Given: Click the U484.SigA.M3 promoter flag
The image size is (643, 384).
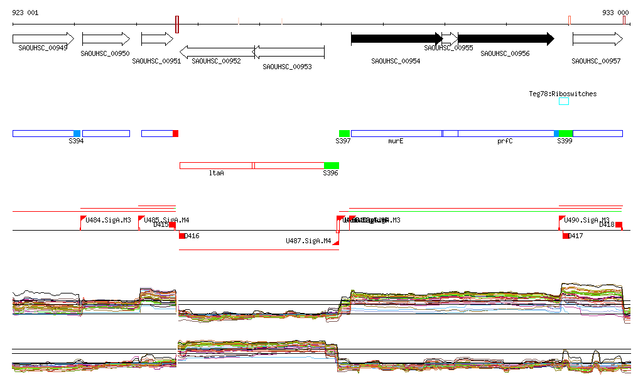Looking at the screenshot, I should (x=83, y=218).
